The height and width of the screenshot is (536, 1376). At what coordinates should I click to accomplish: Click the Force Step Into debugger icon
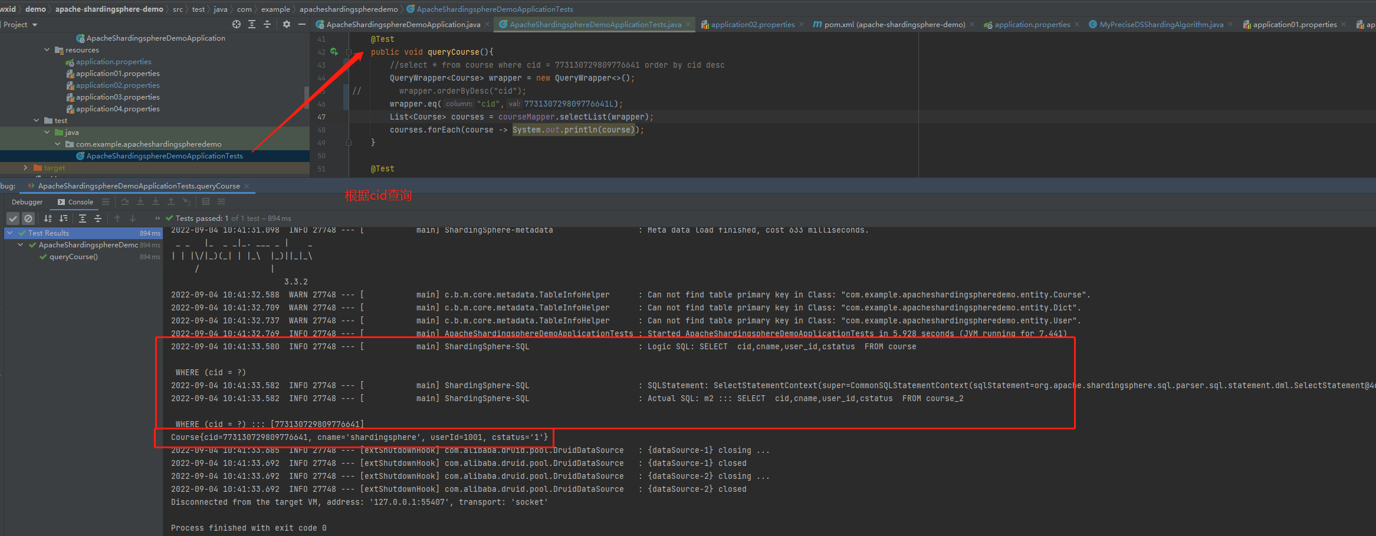click(x=156, y=201)
